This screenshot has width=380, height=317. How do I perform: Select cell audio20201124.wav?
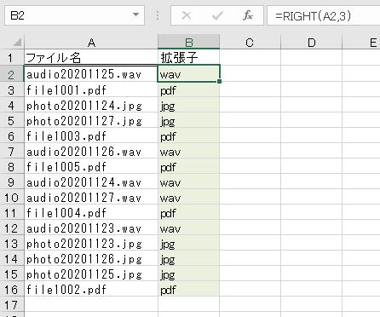pyautogui.click(x=91, y=182)
